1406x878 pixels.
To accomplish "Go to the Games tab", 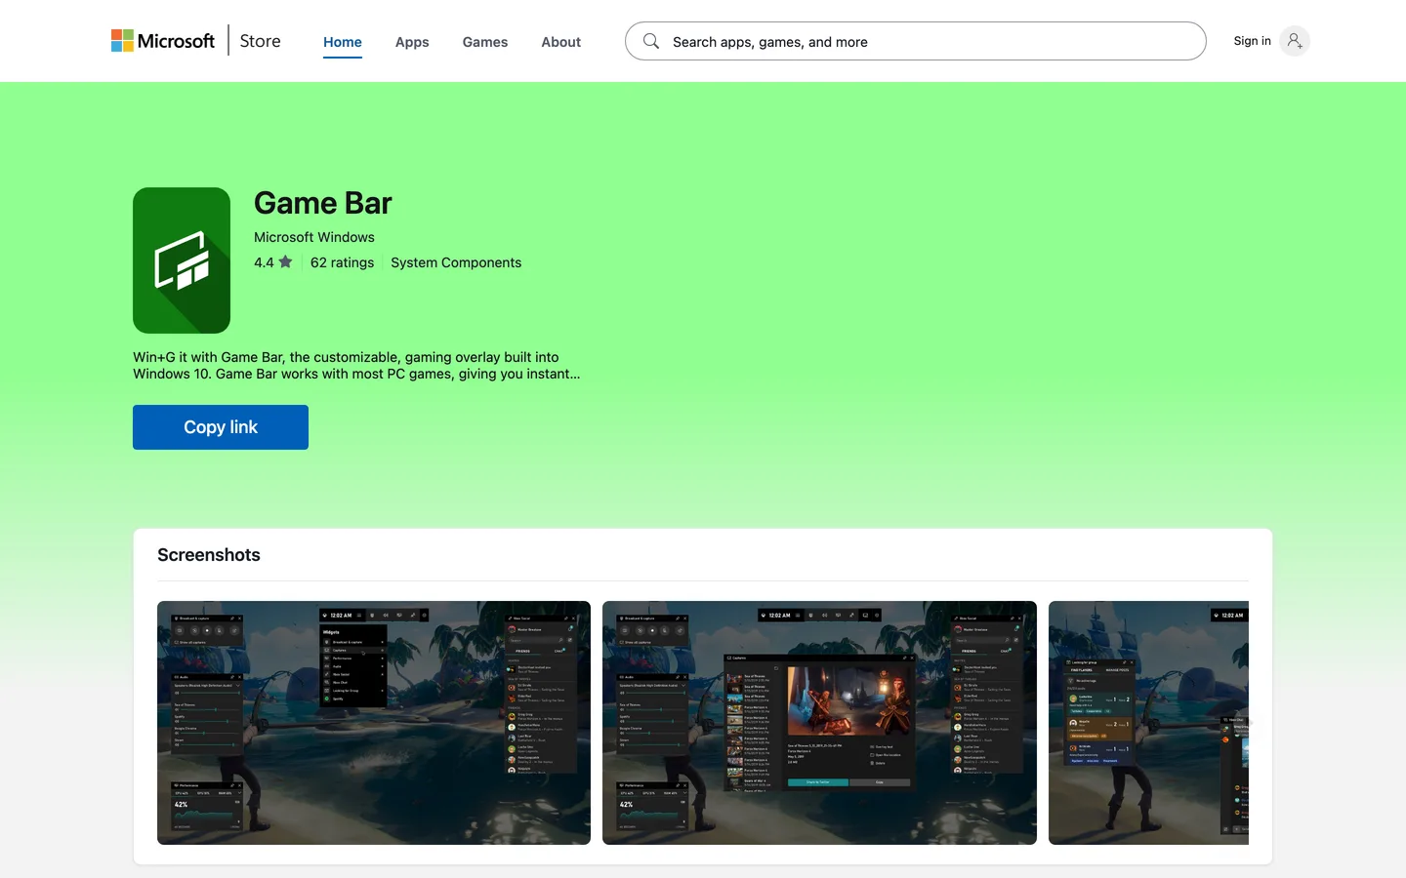I will [x=485, y=42].
